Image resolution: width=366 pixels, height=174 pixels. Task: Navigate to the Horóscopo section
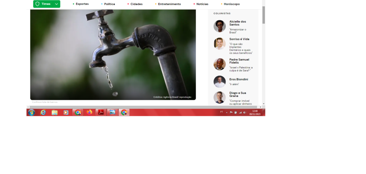(232, 4)
